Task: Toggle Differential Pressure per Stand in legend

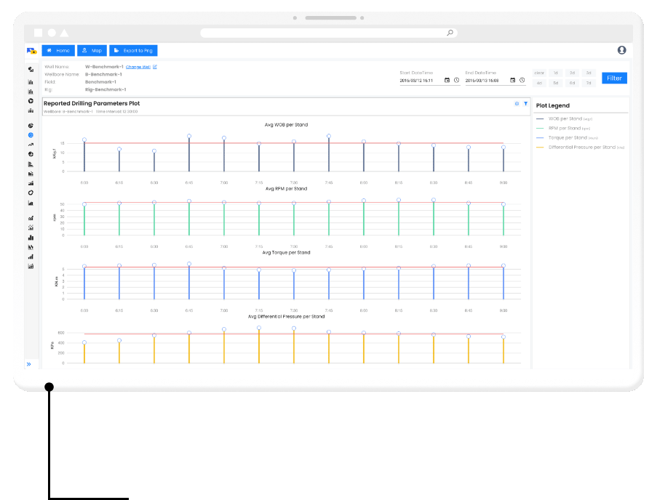Action: (x=581, y=148)
